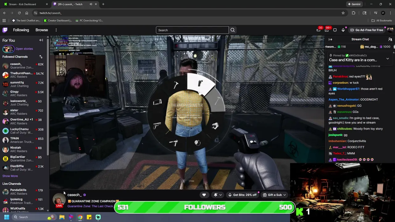Open Chrome extensions puzzle icon

click(x=354, y=13)
